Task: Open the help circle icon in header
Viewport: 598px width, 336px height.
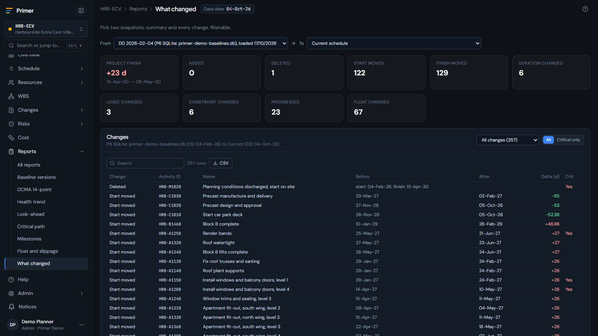Action: point(585,9)
